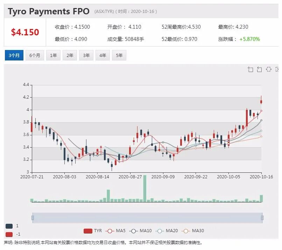
Task: Click the 2020-08-27 axis date label
Action: (130, 177)
